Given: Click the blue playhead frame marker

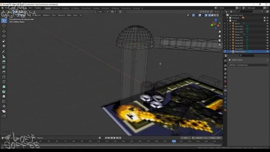Looking at the screenshot, I should pos(174,141).
